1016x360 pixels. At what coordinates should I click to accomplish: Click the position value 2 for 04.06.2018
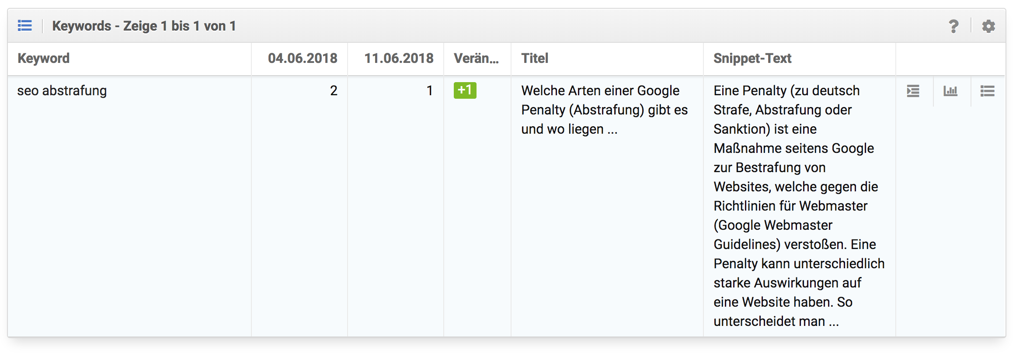[334, 91]
